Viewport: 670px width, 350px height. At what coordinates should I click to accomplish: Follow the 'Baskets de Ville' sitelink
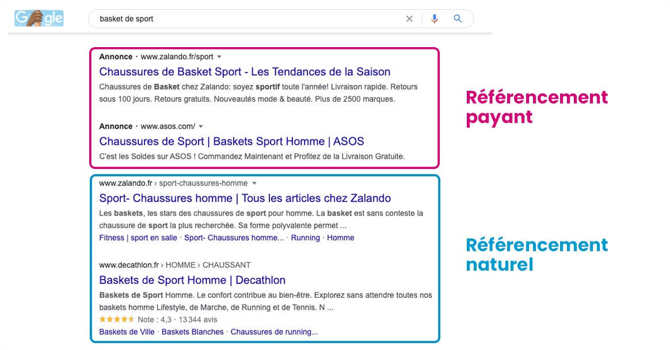tap(127, 332)
